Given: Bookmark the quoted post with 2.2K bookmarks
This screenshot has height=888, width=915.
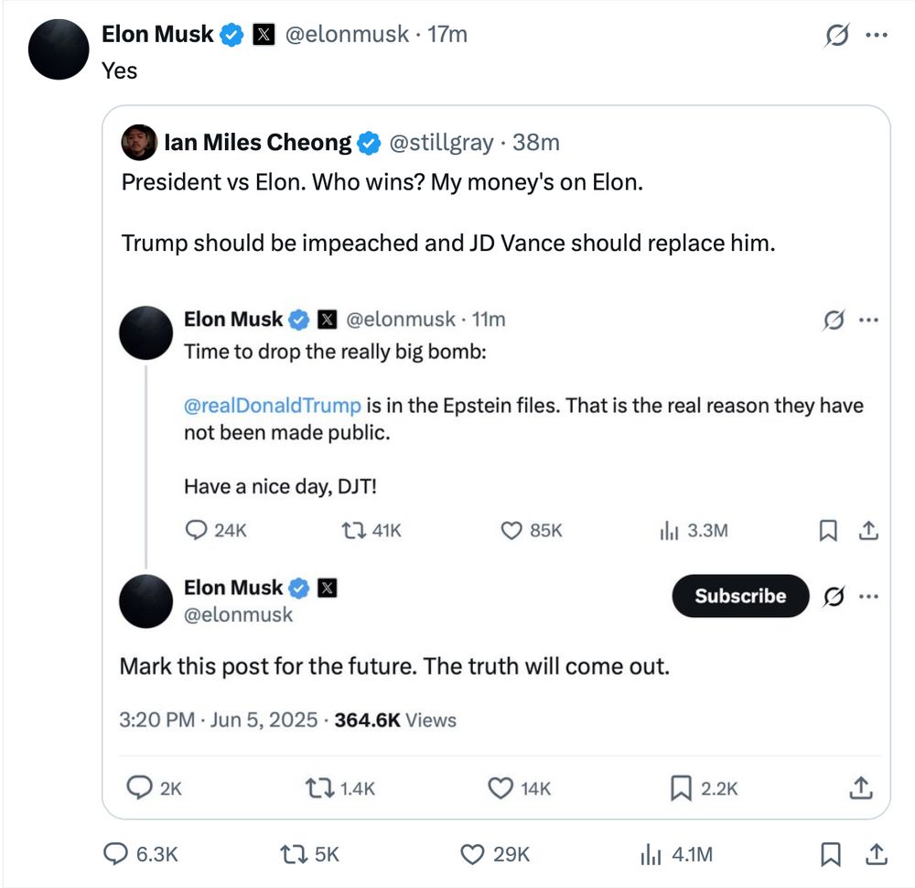Looking at the screenshot, I should point(681,787).
